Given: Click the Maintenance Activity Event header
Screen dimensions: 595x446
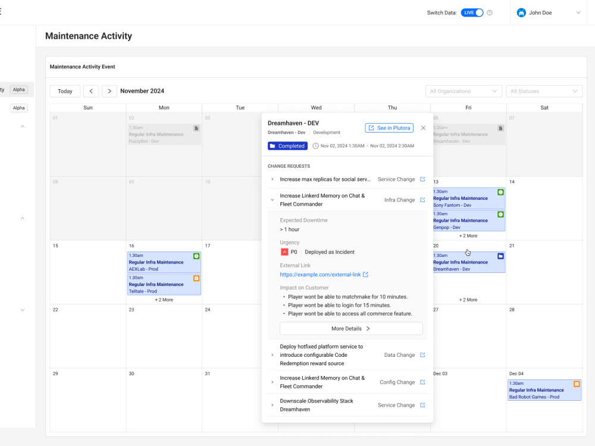Looking at the screenshot, I should pos(82,67).
